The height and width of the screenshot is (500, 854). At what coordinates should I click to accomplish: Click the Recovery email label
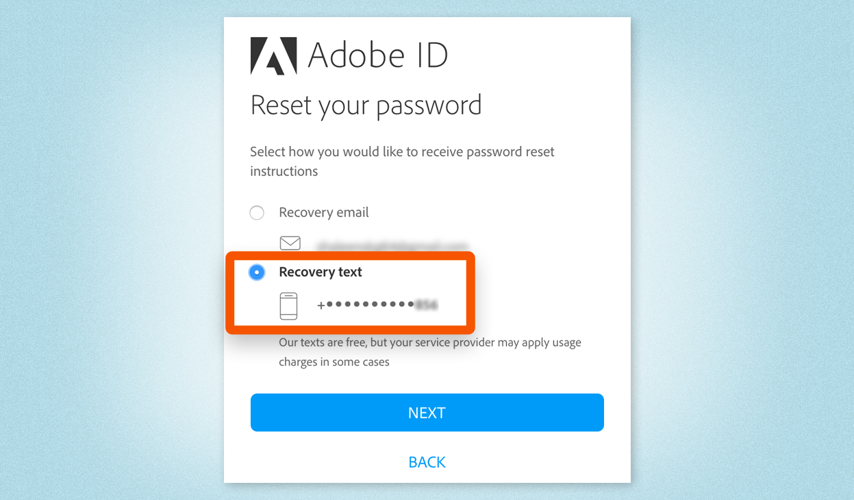pos(323,212)
